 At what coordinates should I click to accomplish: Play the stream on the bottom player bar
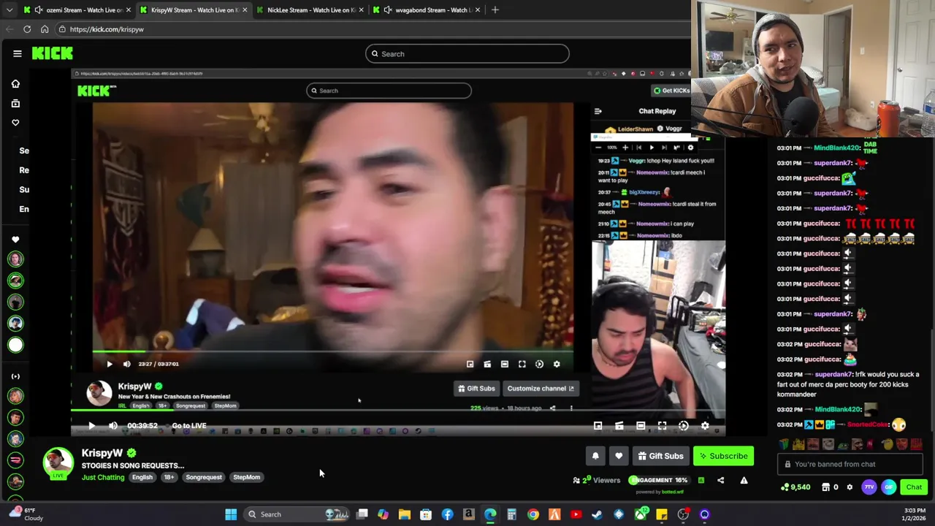[x=91, y=425]
